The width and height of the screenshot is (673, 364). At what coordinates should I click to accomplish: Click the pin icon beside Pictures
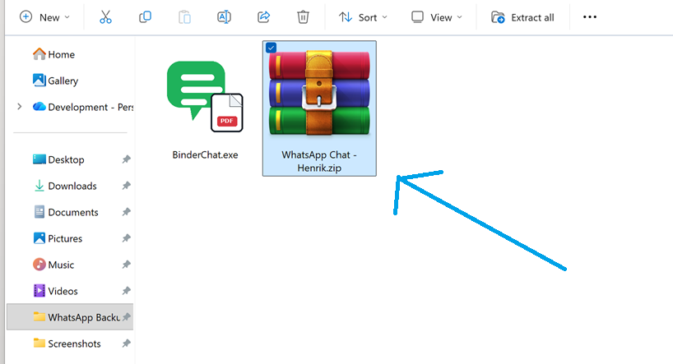click(126, 238)
